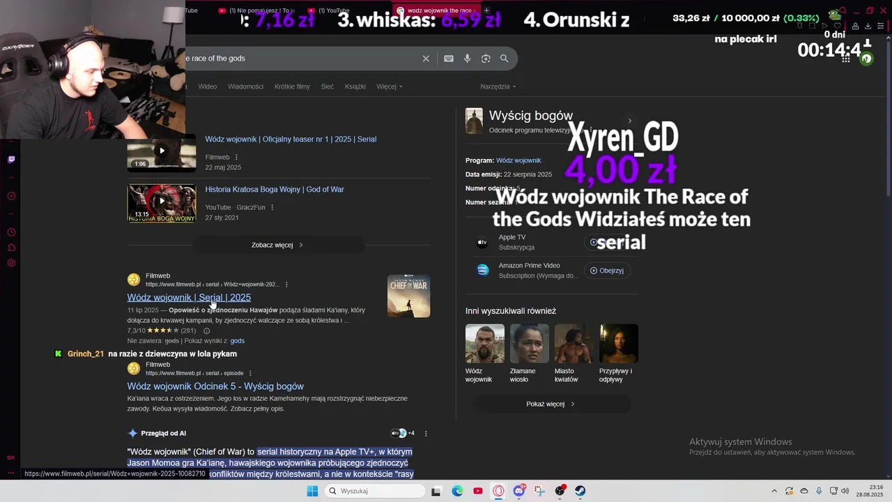The height and width of the screenshot is (502, 892).
Task: Play the 1:06 teaser video thumbnail
Action: pos(162,152)
